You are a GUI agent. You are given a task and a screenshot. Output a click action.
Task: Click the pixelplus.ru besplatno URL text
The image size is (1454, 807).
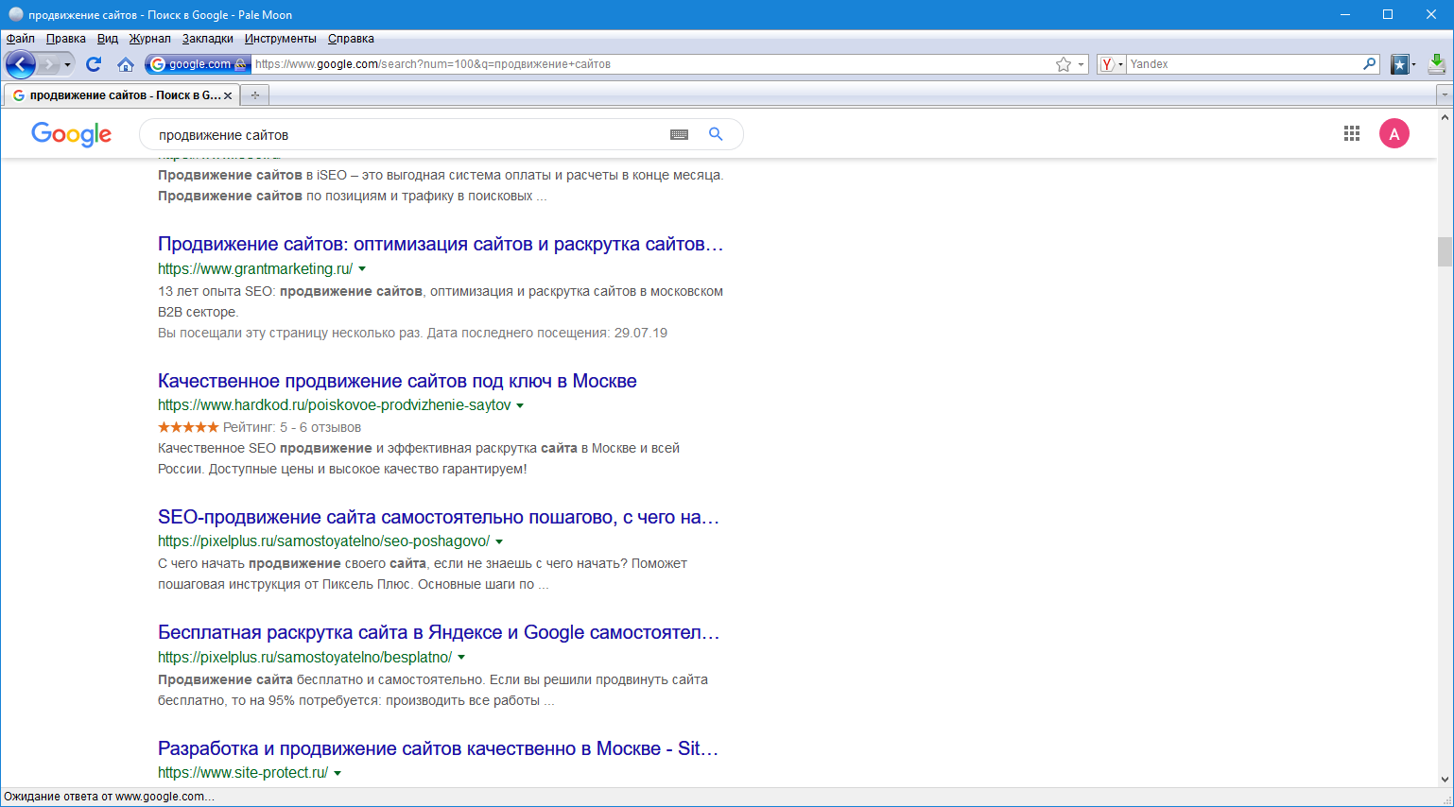click(x=305, y=657)
